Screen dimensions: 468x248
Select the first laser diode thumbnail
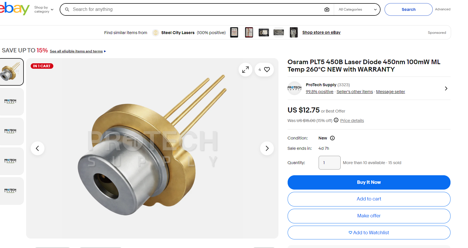tap(11, 72)
